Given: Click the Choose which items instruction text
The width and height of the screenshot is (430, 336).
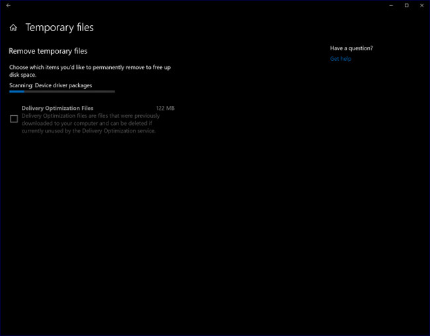Looking at the screenshot, I should (x=90, y=67).
